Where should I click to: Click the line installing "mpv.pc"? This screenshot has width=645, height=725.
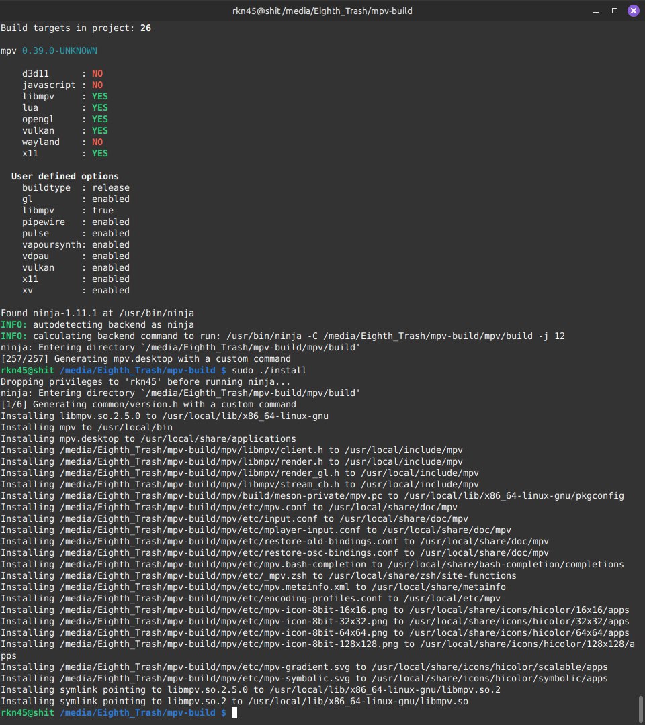pos(312,495)
